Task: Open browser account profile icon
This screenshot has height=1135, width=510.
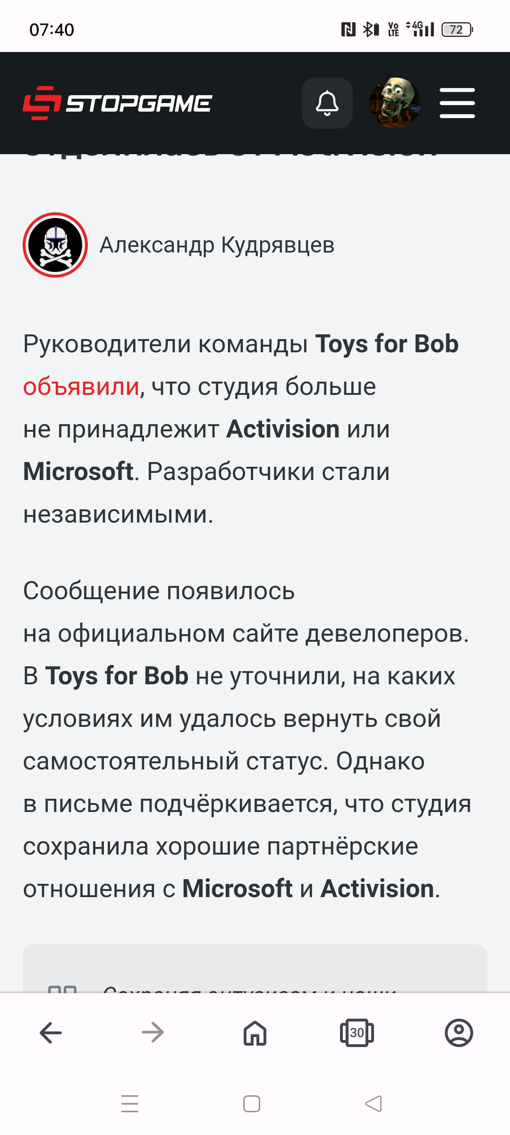Action: (x=459, y=1032)
